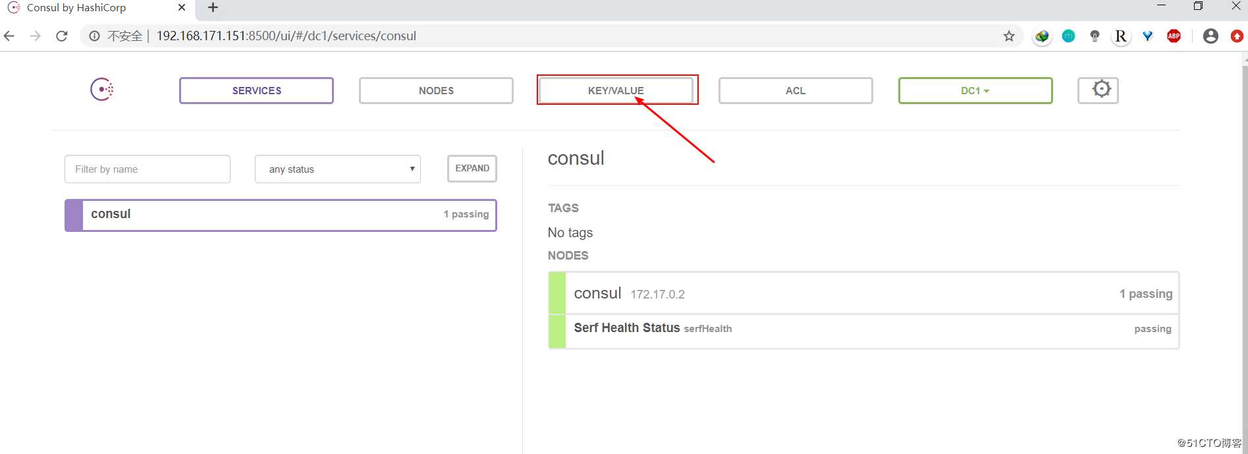Switch to the NODES section
This screenshot has height=454, width=1248.
click(436, 91)
